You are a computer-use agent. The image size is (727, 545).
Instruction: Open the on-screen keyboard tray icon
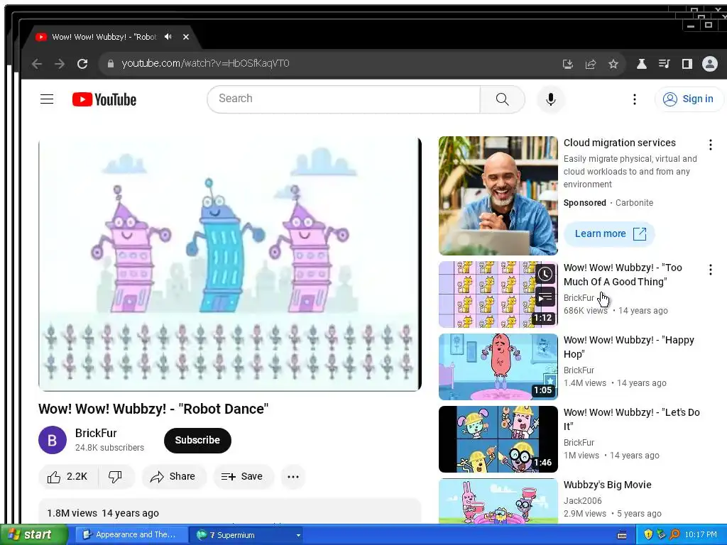[x=622, y=535]
